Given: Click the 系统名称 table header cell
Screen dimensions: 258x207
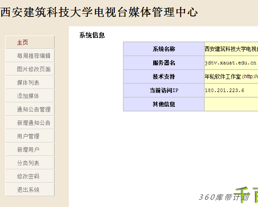Looking at the screenshot, I should (164, 49).
